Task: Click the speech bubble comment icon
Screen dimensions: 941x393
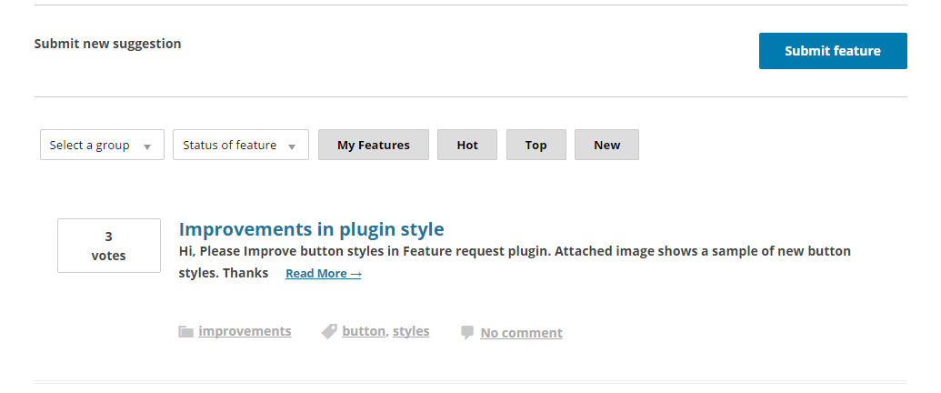Action: click(467, 333)
